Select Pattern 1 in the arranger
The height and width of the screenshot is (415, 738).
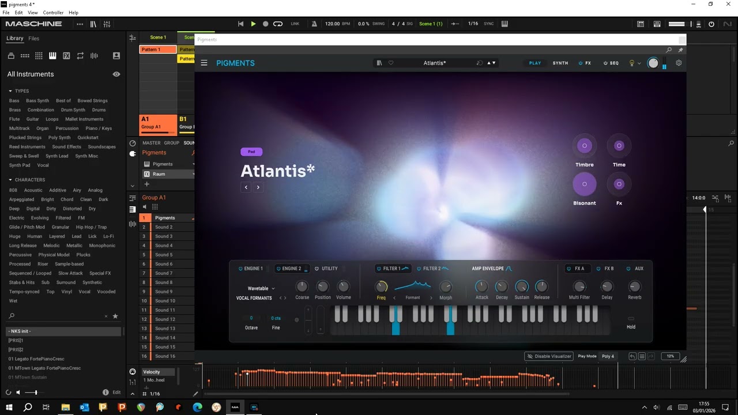158,50
